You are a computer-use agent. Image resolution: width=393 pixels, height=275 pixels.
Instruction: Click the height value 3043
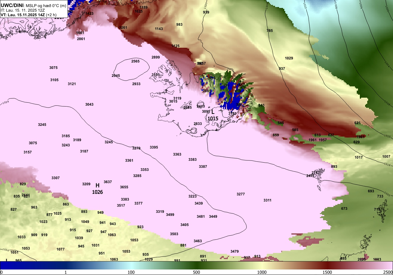point(89,104)
